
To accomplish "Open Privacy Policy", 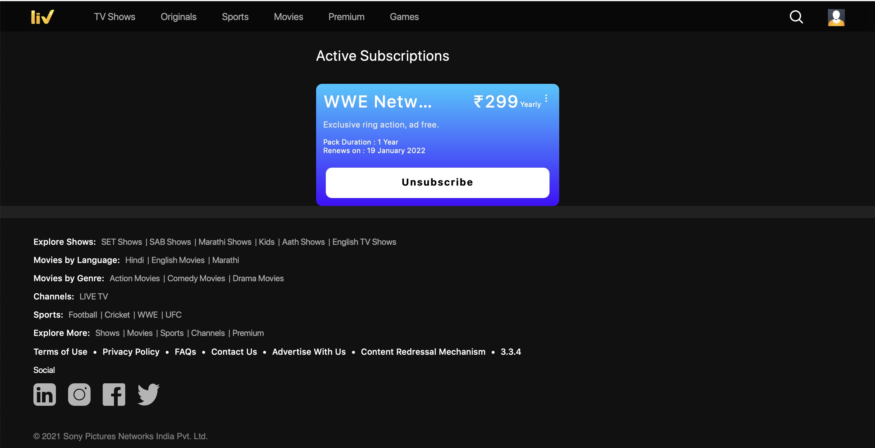I will point(131,352).
